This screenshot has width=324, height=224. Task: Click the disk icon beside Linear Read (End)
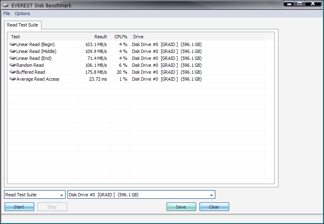tap(13, 58)
